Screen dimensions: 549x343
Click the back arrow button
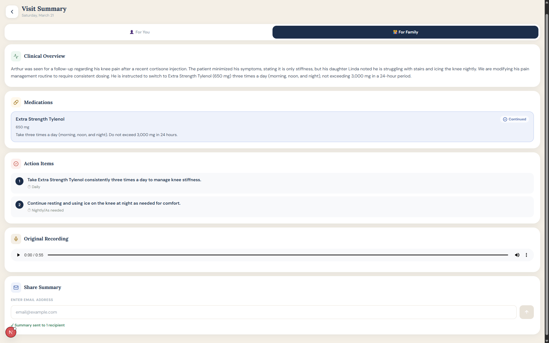[x=12, y=12]
